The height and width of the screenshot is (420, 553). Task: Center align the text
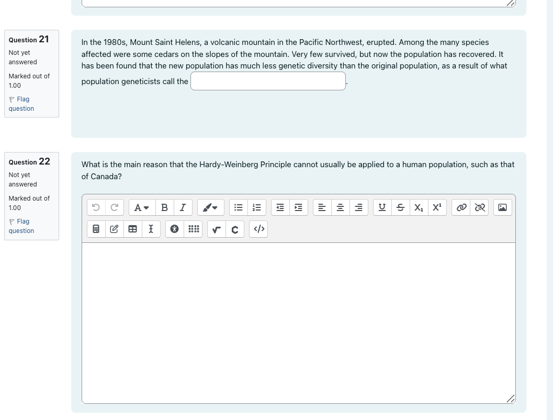[x=341, y=207]
